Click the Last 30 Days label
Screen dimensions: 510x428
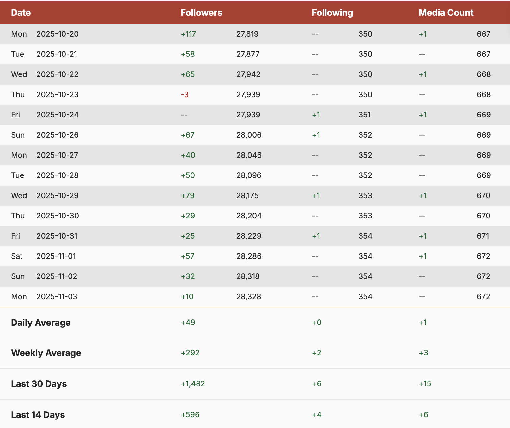pos(39,384)
